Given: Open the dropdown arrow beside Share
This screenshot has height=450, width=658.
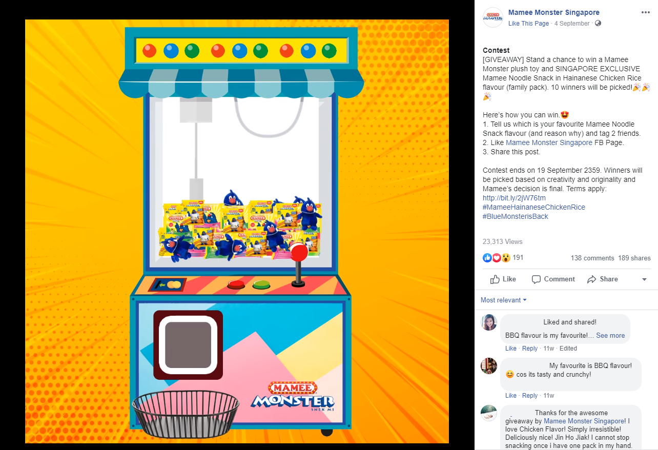Looking at the screenshot, I should point(644,280).
